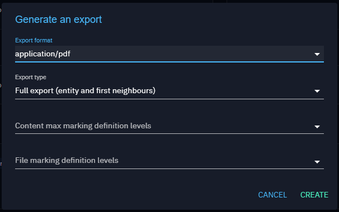Click the File marking definition levels placeholder text

pos(67,160)
